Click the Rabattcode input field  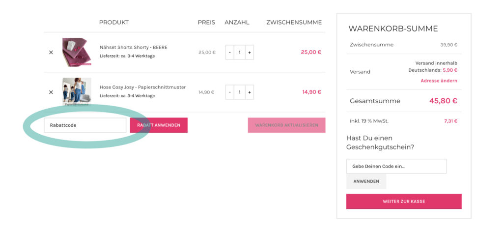pos(85,125)
